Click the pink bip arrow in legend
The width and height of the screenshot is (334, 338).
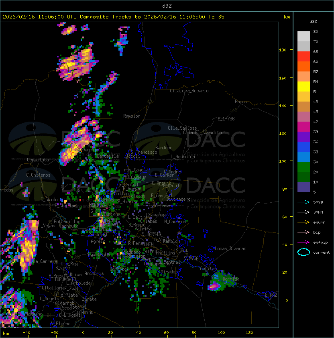303,232
